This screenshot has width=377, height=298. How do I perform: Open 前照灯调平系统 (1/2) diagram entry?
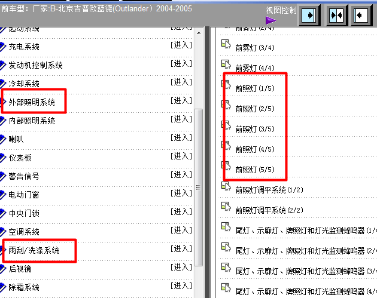point(269,190)
